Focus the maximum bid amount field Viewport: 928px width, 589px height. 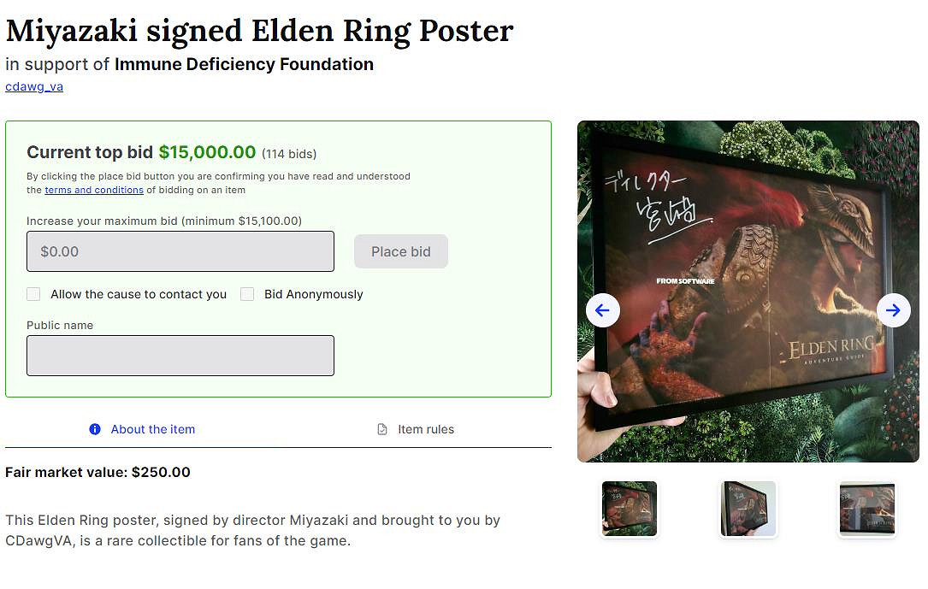[180, 251]
